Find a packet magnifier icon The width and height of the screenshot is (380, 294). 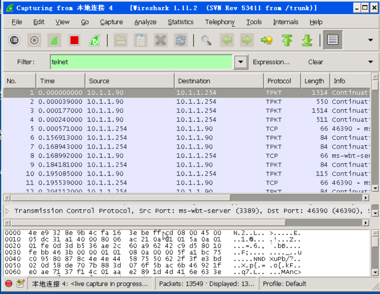(x=207, y=40)
